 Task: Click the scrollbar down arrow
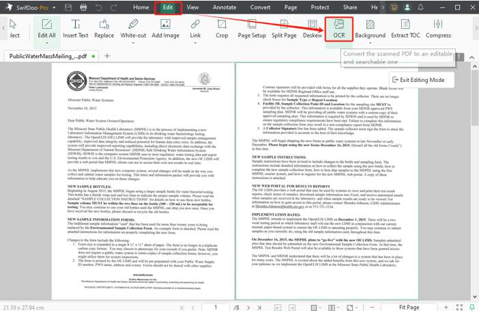point(475,297)
